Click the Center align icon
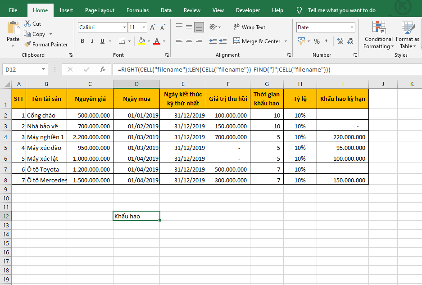Screen dimensions: 422x285 189,41
